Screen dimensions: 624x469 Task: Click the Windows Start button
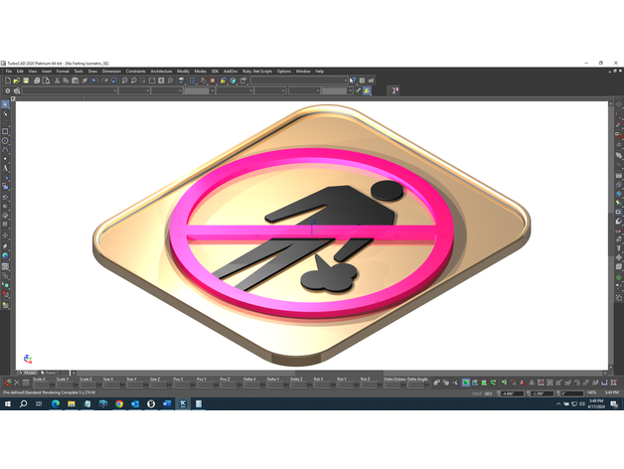click(x=6, y=404)
